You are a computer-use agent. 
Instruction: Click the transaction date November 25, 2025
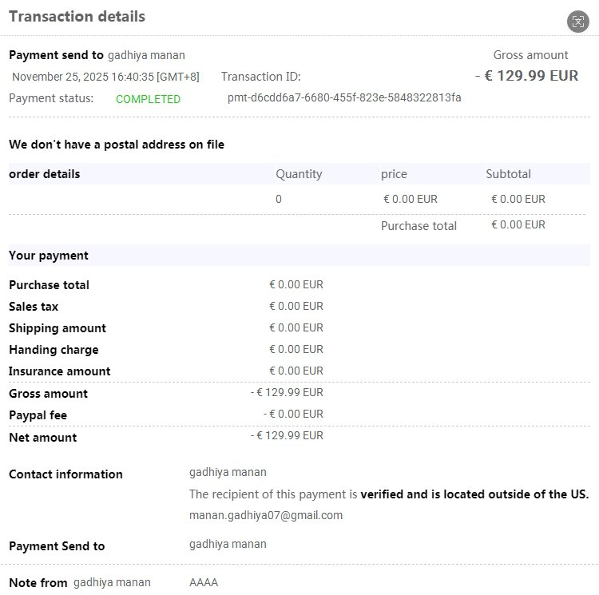[105, 77]
